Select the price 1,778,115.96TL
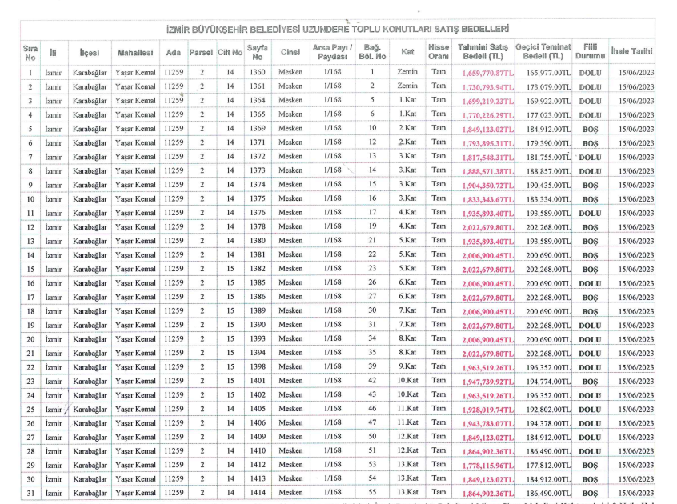Image resolution: width=677 pixels, height=504 pixels. 488,466
